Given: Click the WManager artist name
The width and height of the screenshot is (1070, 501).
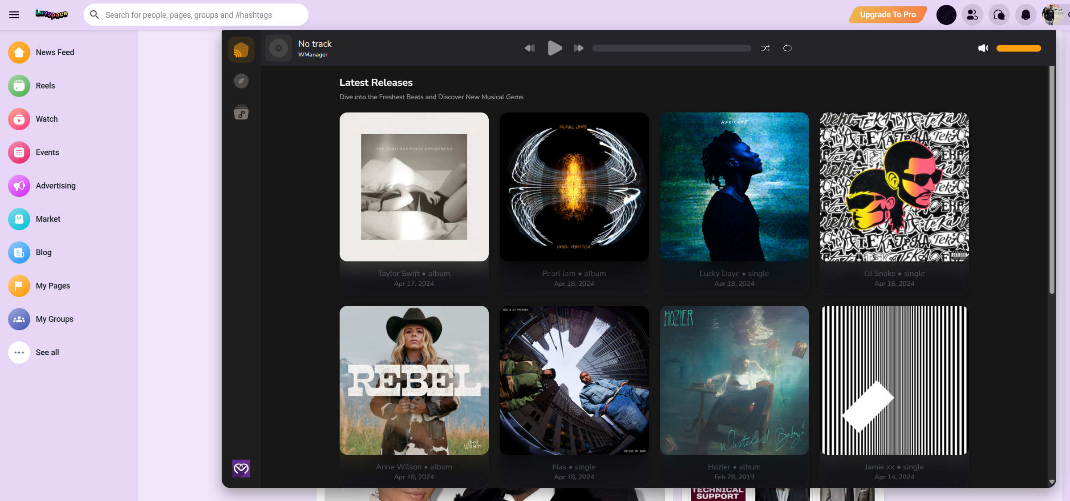Looking at the screenshot, I should pyautogui.click(x=313, y=55).
